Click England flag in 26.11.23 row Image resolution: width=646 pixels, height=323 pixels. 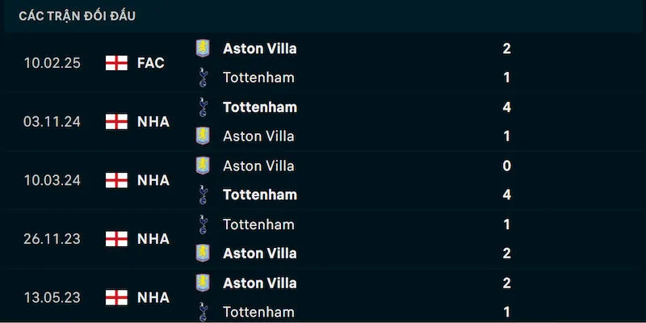pos(117,239)
